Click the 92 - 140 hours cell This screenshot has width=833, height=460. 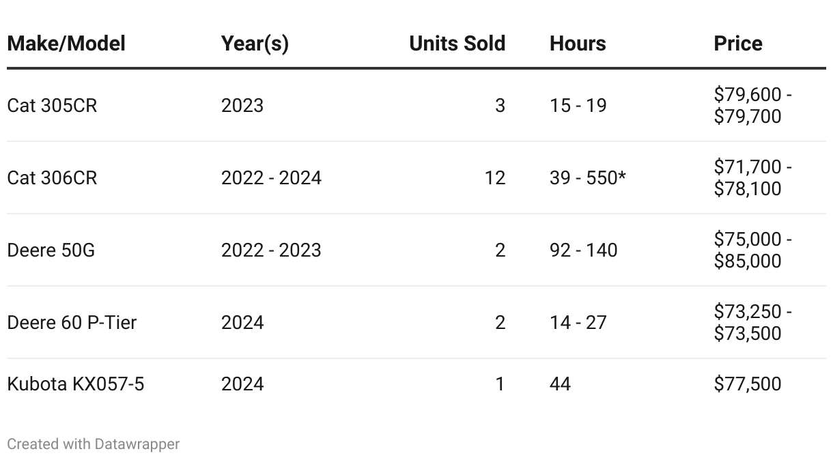tap(584, 250)
